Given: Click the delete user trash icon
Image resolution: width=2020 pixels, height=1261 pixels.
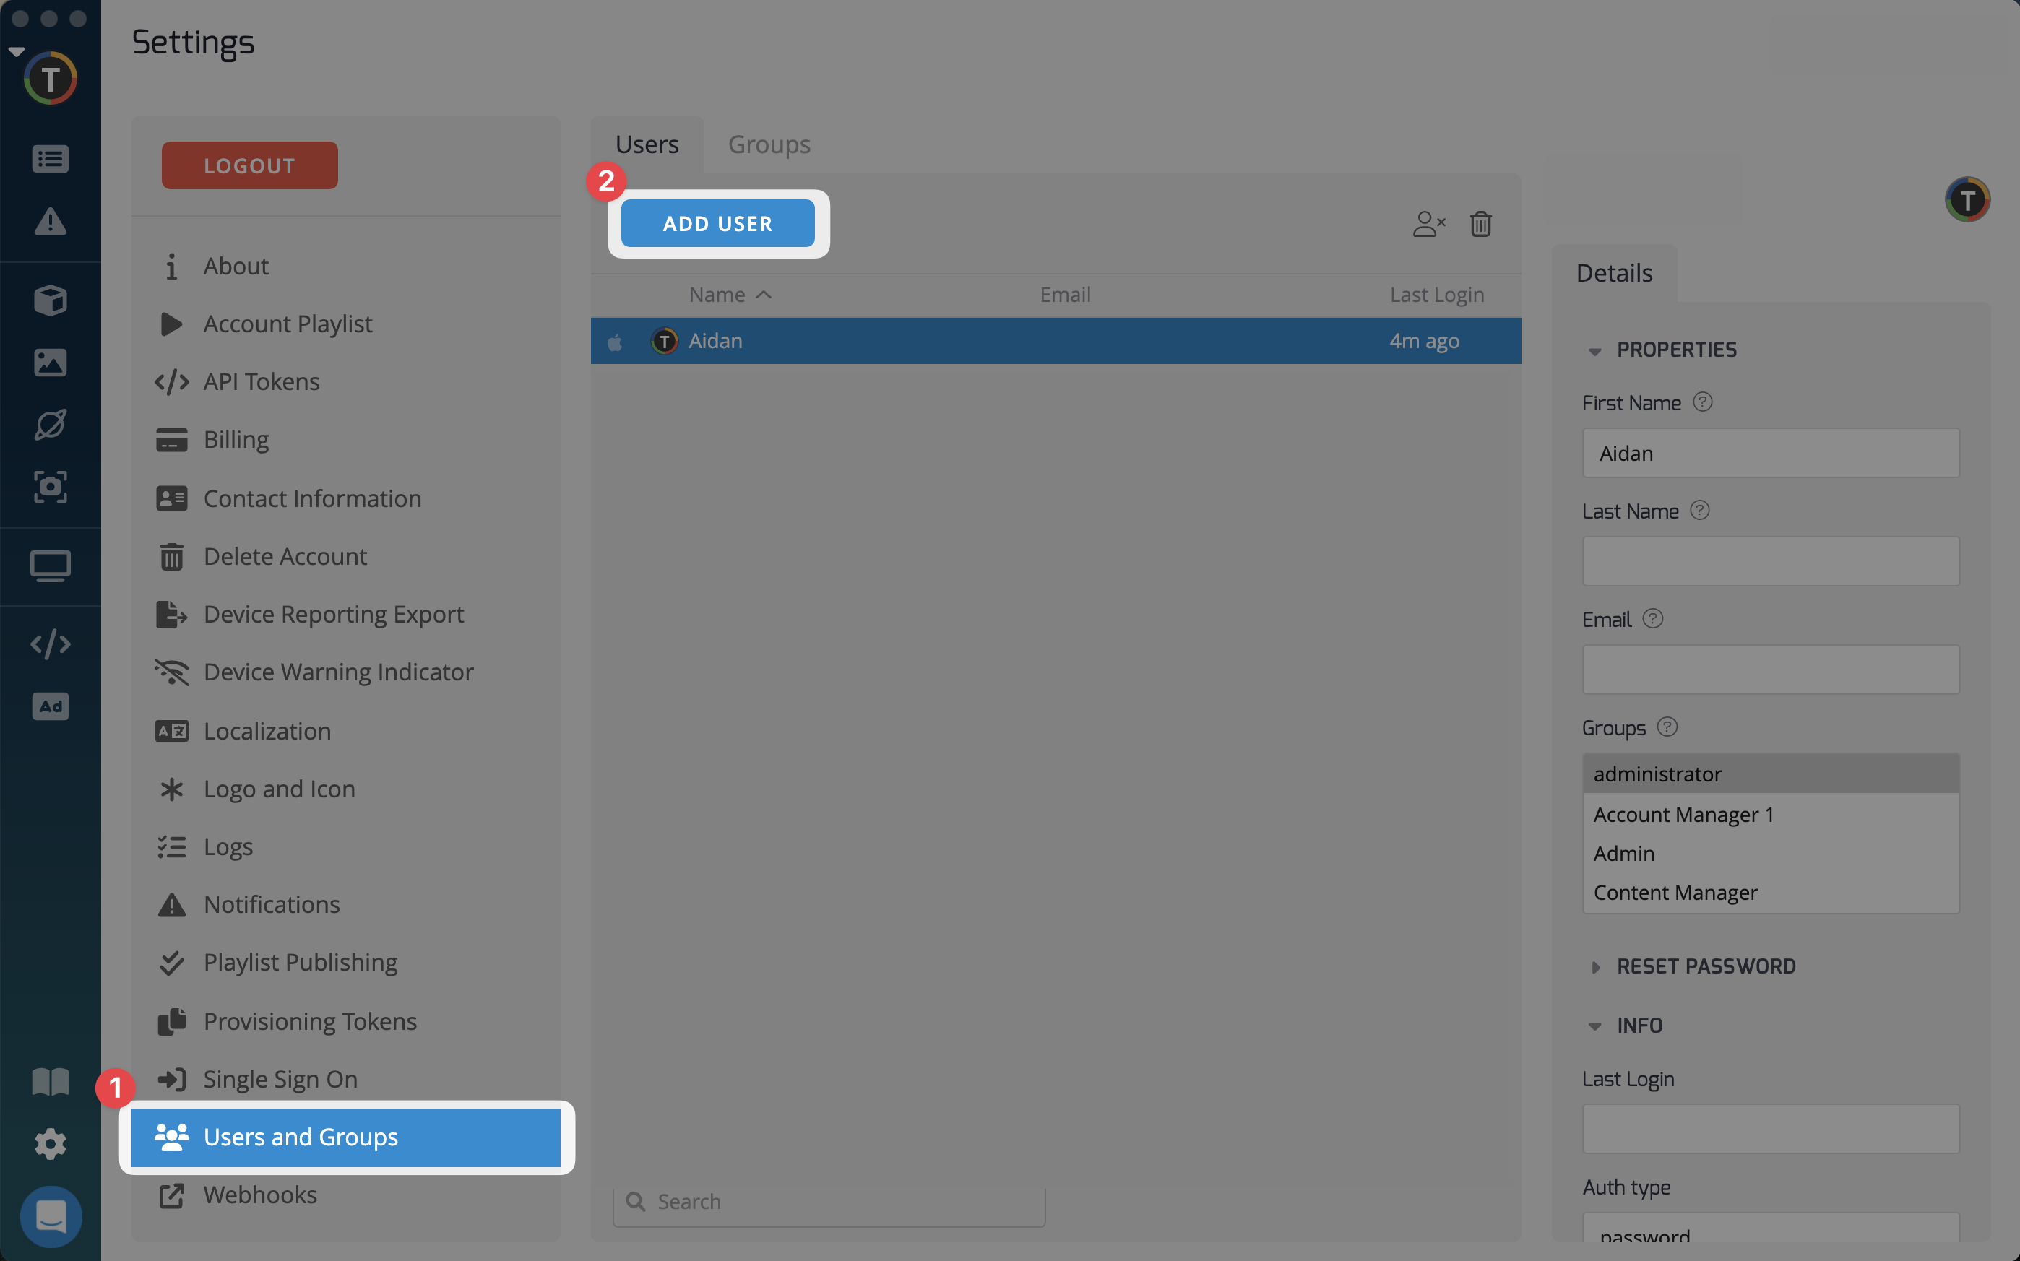Looking at the screenshot, I should 1480,223.
